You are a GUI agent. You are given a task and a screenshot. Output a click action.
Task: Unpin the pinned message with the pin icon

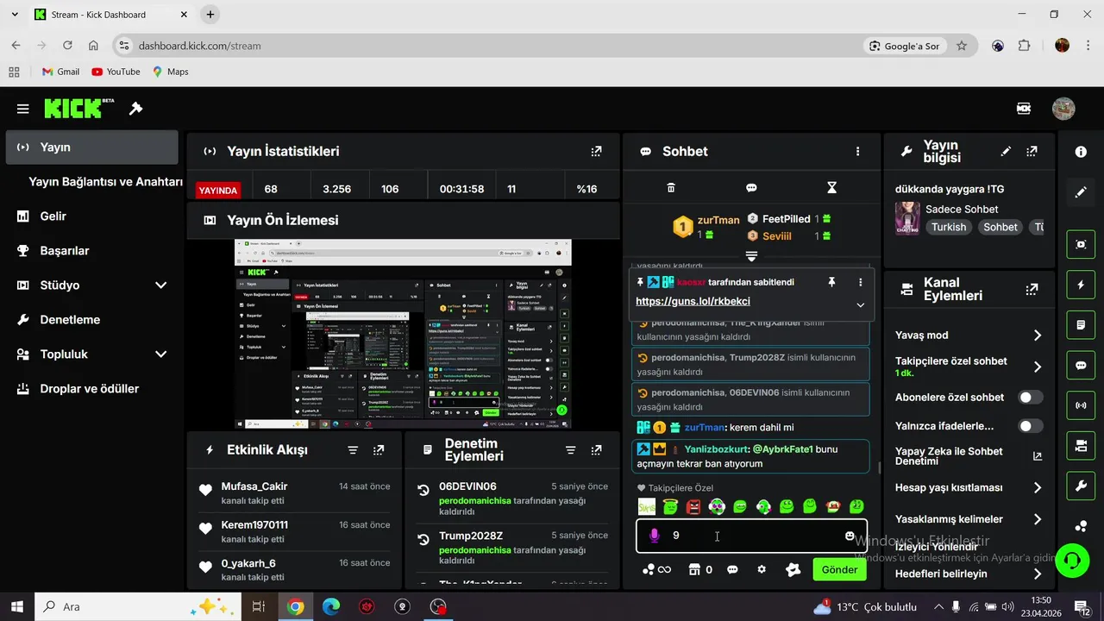coord(831,282)
